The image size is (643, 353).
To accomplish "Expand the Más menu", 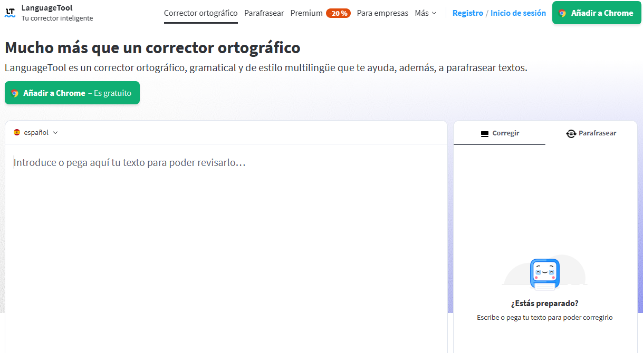I will click(x=426, y=13).
